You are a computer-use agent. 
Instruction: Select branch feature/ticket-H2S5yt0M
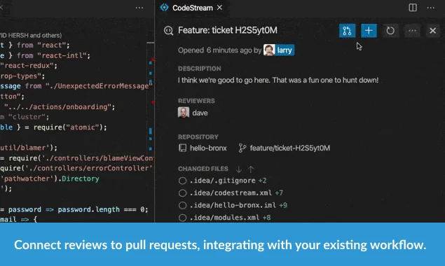(x=289, y=148)
